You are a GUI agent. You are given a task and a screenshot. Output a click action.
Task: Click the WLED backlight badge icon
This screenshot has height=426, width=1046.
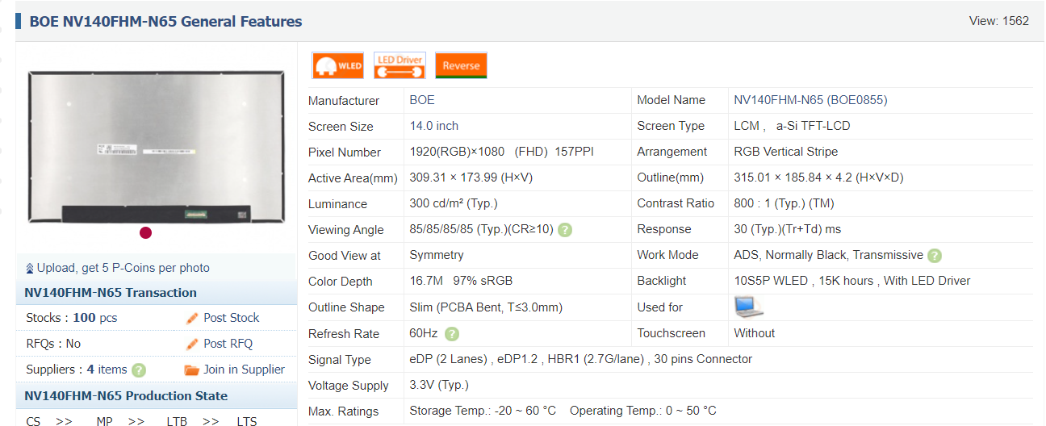(337, 65)
